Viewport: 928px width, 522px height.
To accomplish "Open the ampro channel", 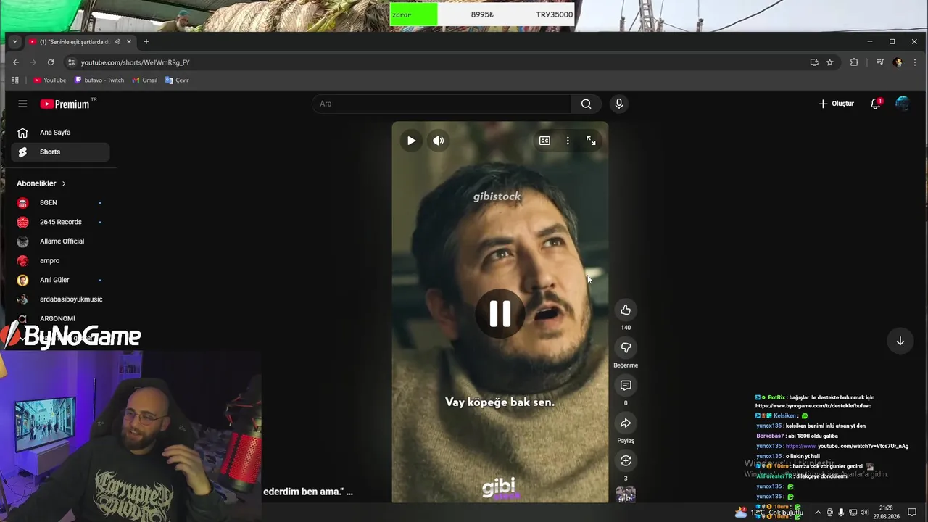I will (60, 260).
